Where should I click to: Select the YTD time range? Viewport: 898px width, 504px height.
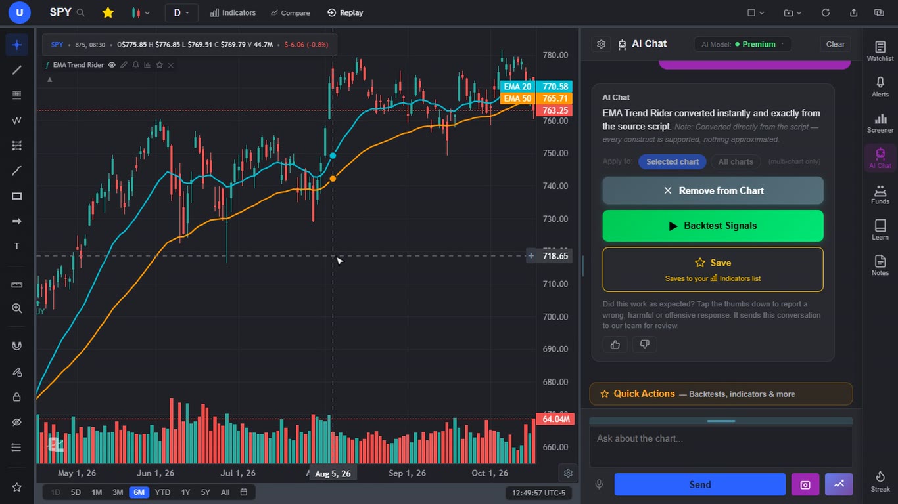pos(162,492)
